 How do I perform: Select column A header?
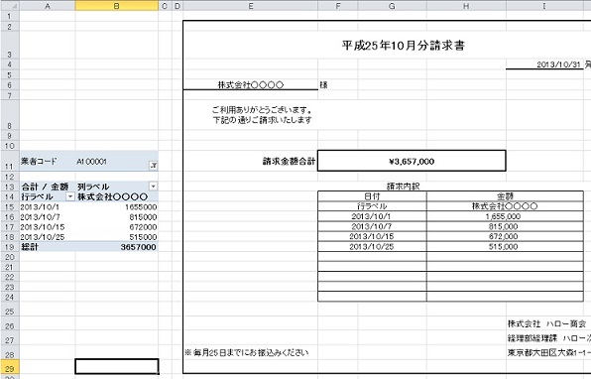pyautogui.click(x=48, y=6)
